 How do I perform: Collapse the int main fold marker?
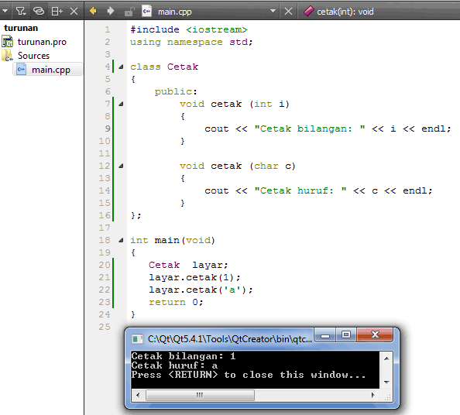pyautogui.click(x=121, y=240)
